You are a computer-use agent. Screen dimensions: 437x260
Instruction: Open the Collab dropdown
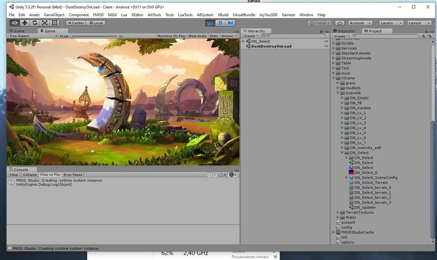click(320, 23)
